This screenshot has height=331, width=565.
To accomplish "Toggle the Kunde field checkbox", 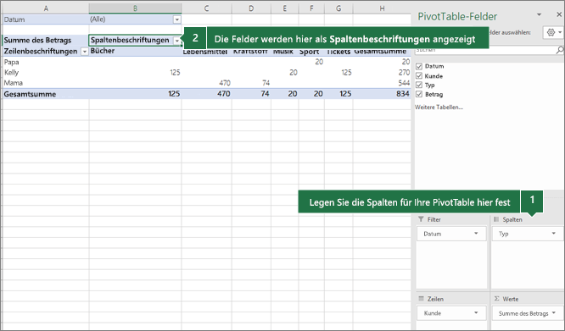I will click(x=419, y=76).
